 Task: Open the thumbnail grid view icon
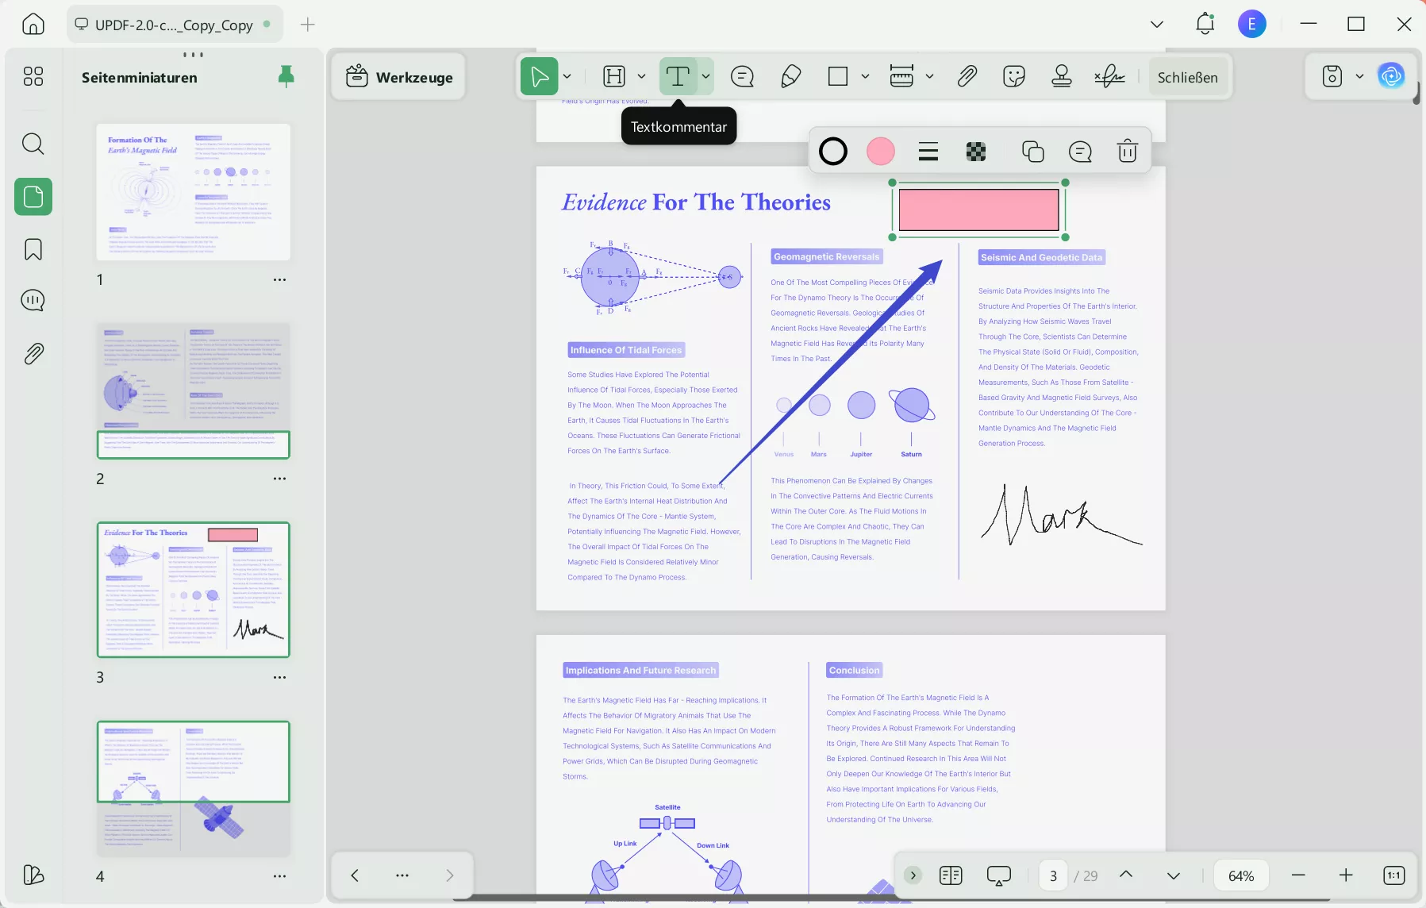click(x=33, y=76)
